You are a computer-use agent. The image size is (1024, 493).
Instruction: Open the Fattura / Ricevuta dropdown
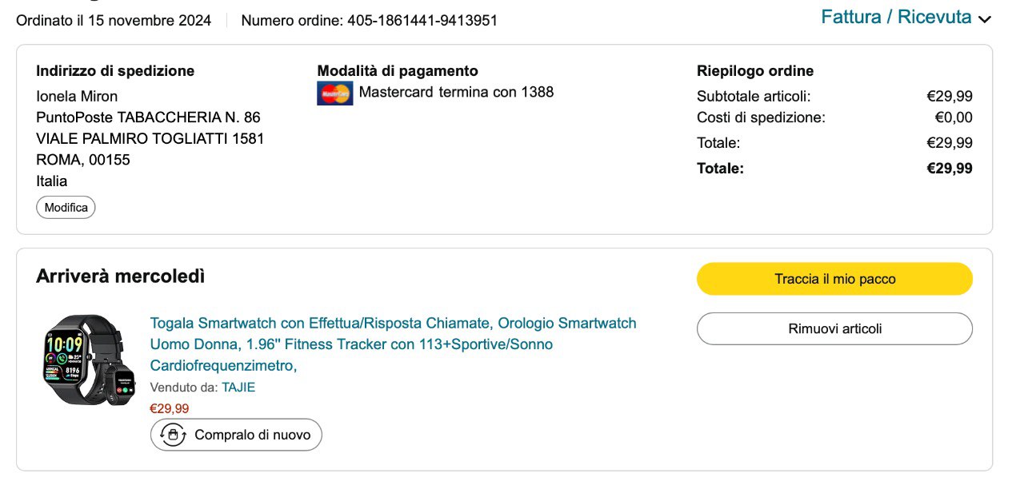point(896,17)
